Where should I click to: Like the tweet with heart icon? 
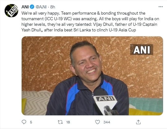point(97,122)
